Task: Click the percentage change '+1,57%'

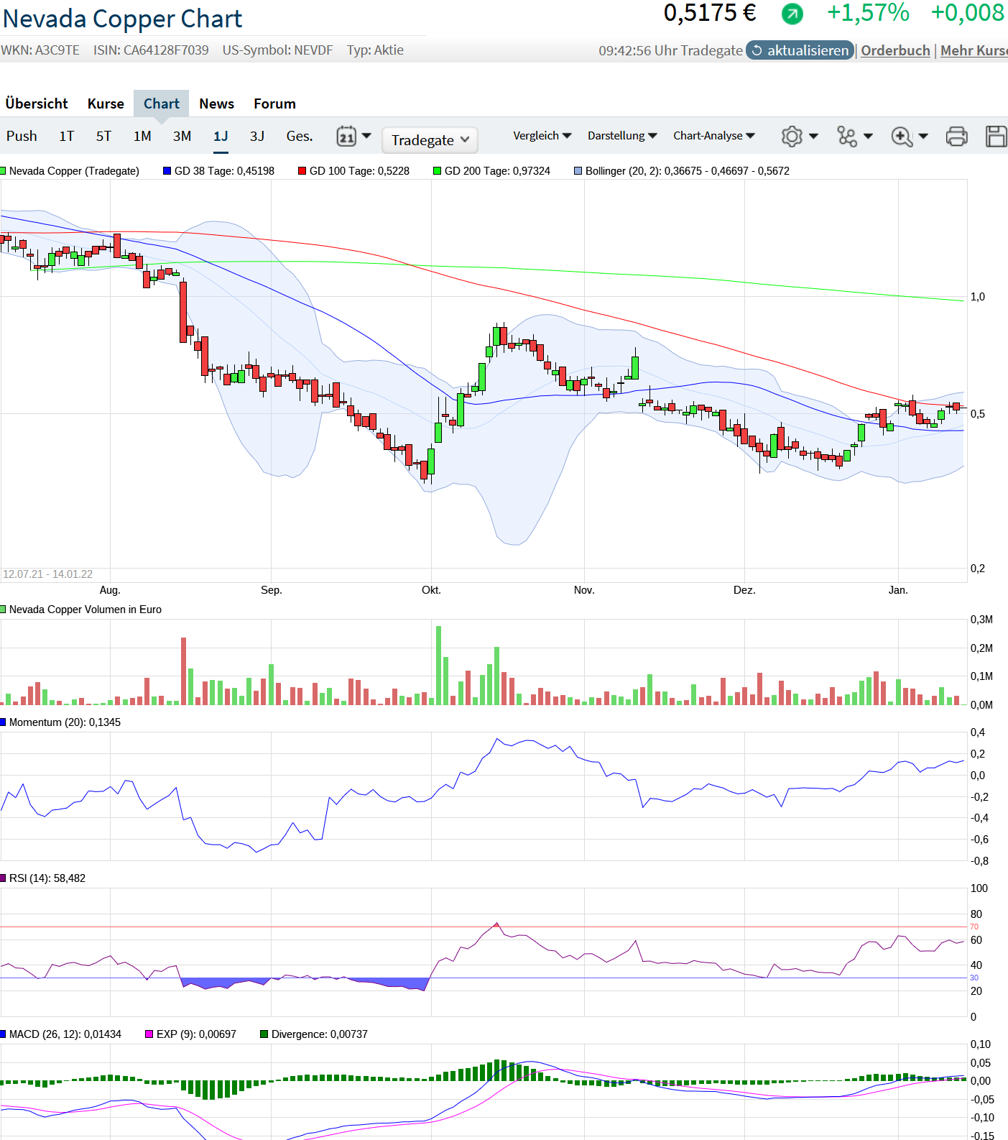Action: (868, 12)
